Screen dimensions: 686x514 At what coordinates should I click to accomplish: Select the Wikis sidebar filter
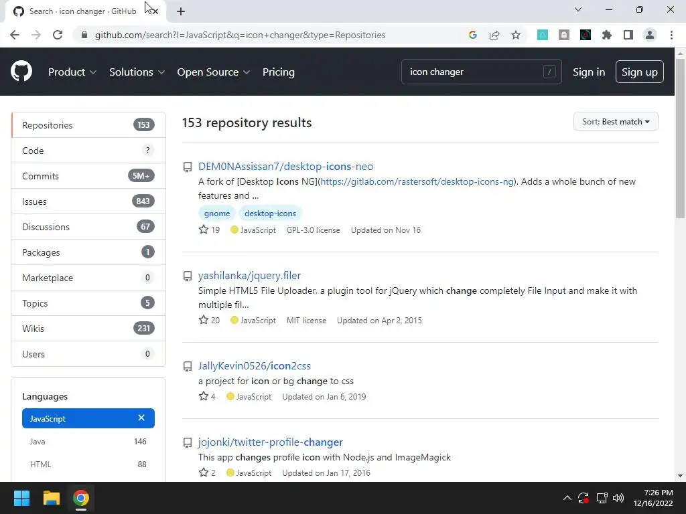pyautogui.click(x=88, y=328)
